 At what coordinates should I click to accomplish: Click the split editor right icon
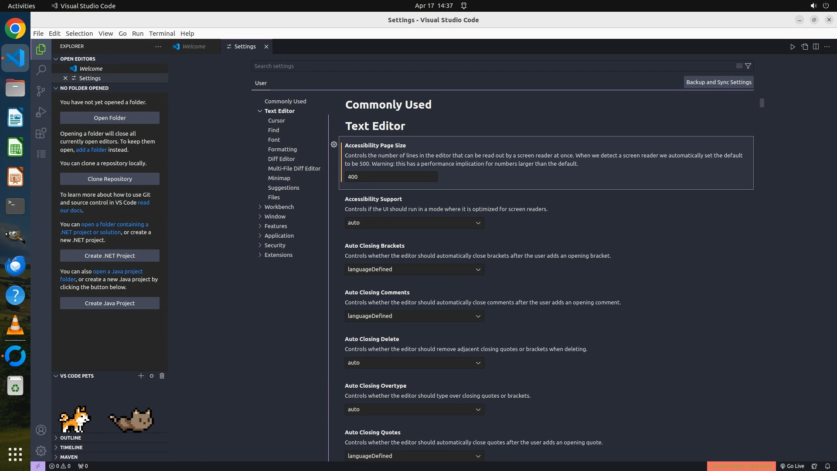(x=816, y=47)
